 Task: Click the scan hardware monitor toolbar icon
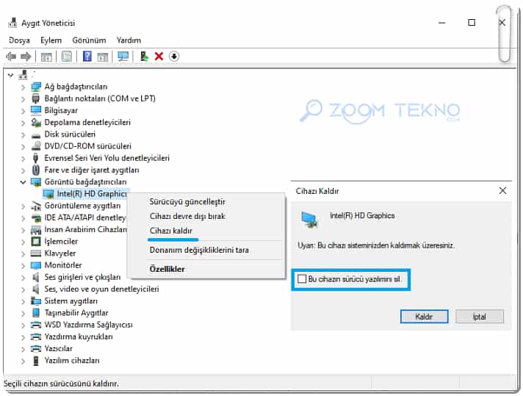(x=123, y=56)
